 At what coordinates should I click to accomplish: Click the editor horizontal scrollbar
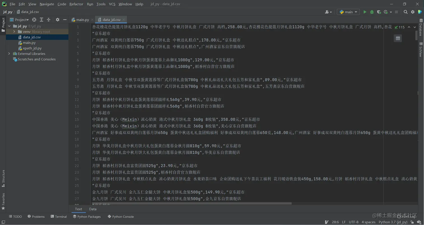[192, 203]
